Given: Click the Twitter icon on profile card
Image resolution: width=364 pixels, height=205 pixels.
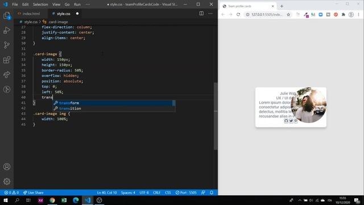Looking at the screenshot, I should [291, 121].
